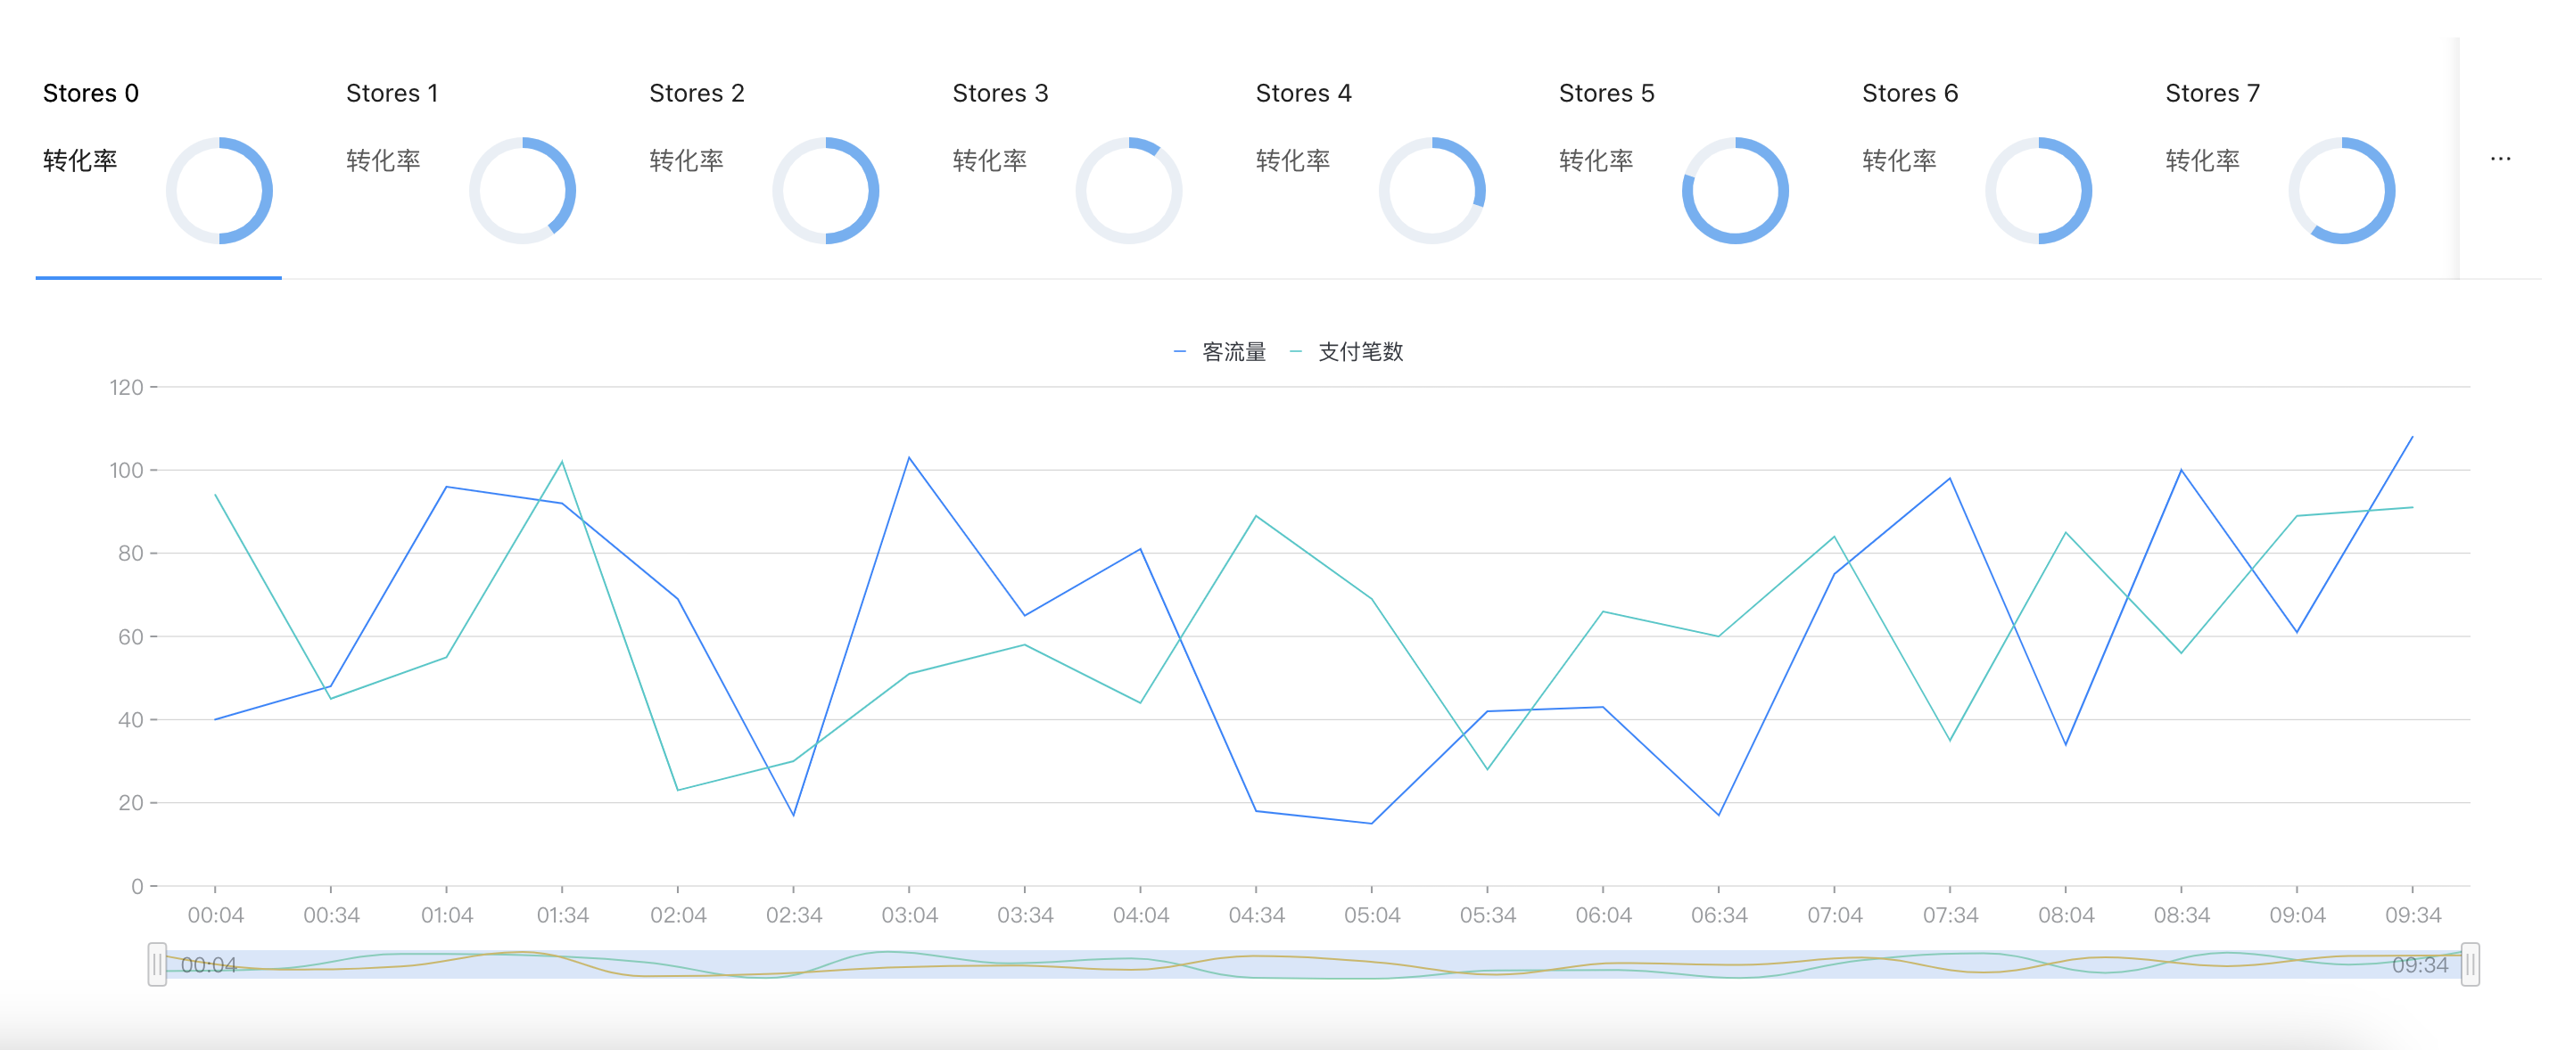Screen dimensions: 2574x1050
Task: Click the 20 y-axis label
Action: click(x=131, y=802)
